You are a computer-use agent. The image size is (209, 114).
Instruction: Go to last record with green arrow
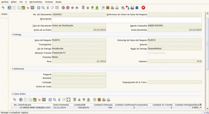click(97, 8)
